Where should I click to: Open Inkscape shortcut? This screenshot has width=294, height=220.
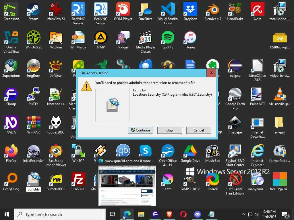point(235,125)
